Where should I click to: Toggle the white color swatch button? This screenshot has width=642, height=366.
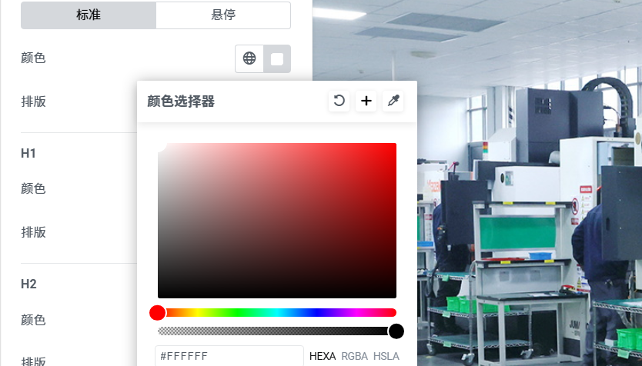click(x=277, y=59)
